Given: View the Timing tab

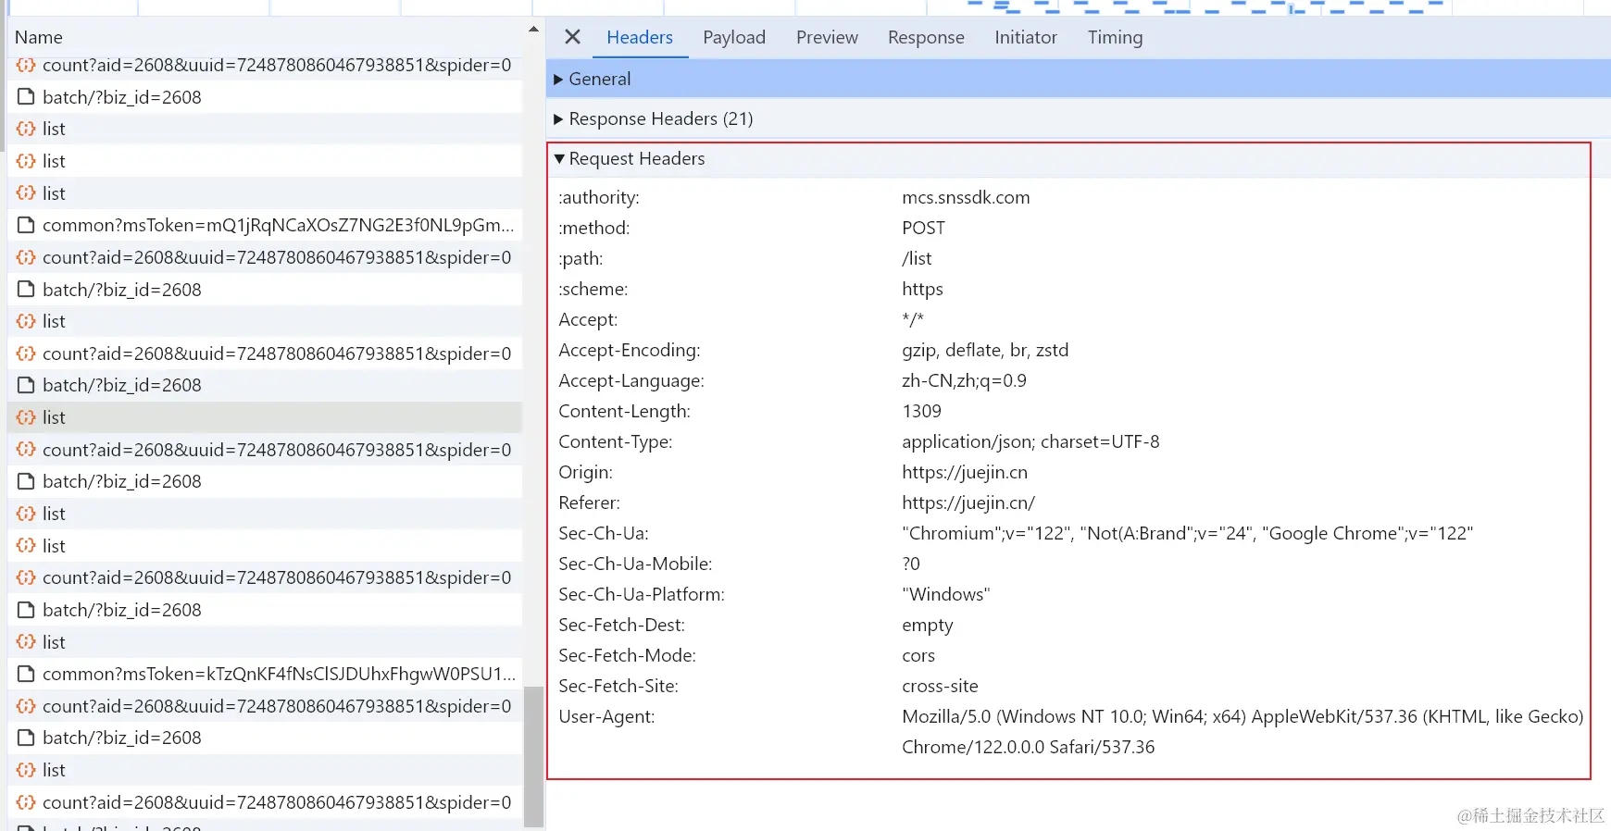Looking at the screenshot, I should pyautogui.click(x=1115, y=37).
